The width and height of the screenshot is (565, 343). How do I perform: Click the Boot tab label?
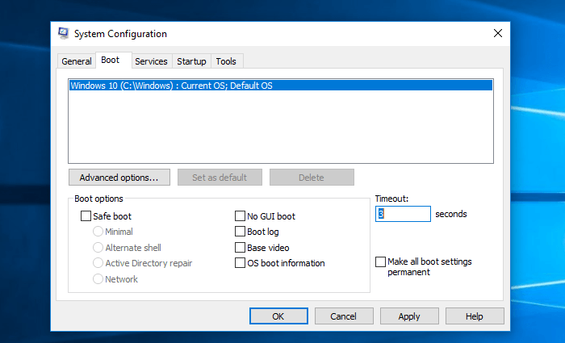(x=111, y=61)
